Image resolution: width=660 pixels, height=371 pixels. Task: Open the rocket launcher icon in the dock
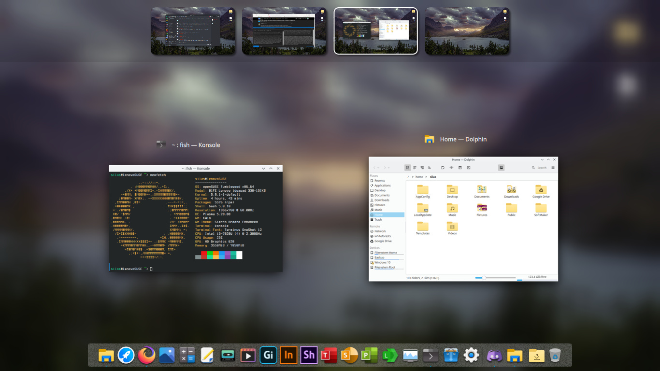coord(126,356)
